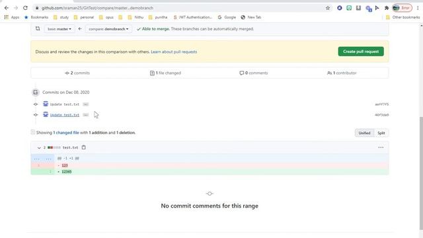Open the 1 contributor tab
Image resolution: width=423 pixels, height=238 pixels.
pyautogui.click(x=342, y=73)
